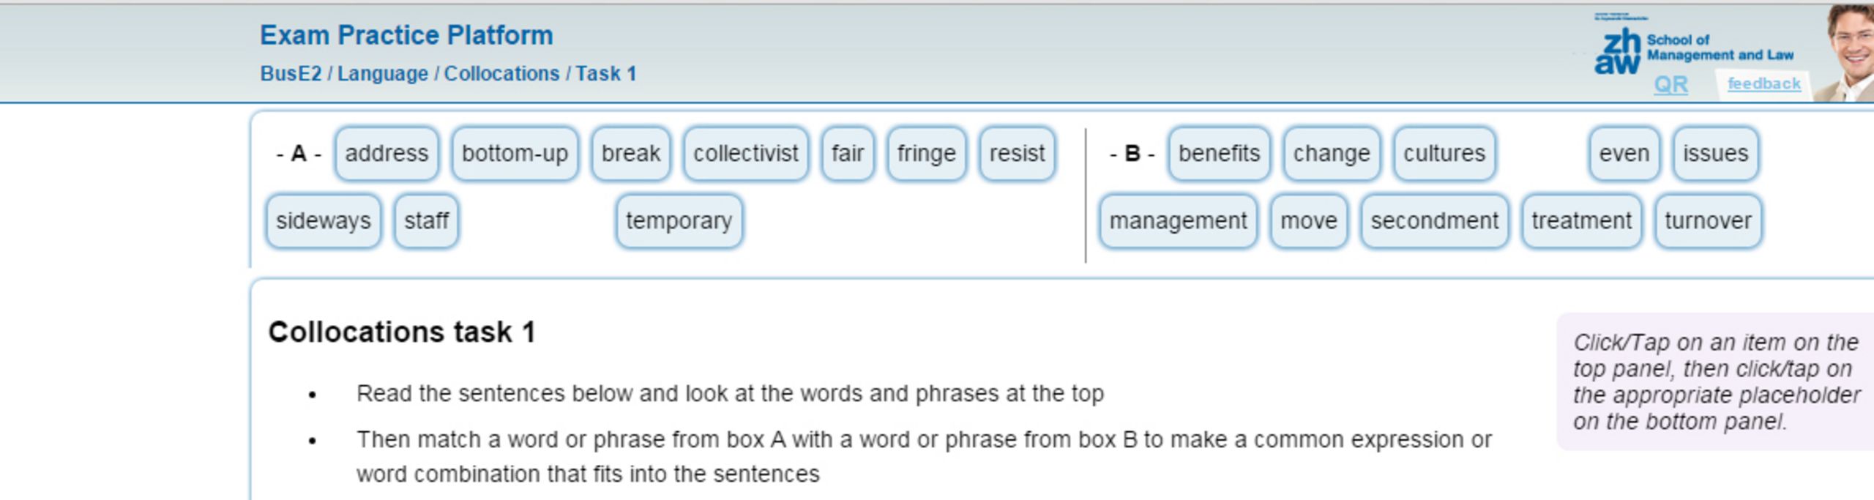Click the Exam Practice Platform title
Image resolution: width=1874 pixels, height=500 pixels.
tap(406, 35)
